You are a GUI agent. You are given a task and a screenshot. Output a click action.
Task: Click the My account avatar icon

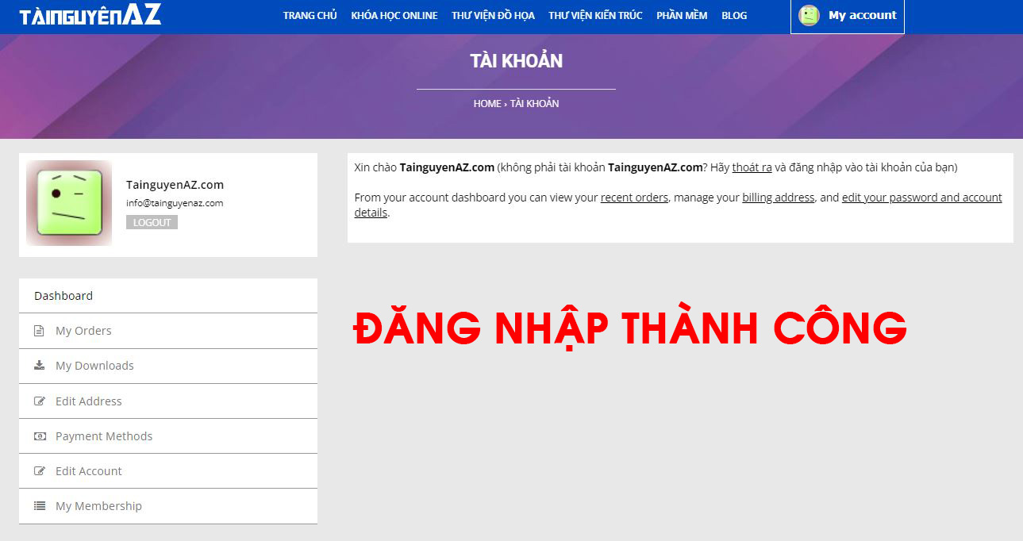point(809,15)
